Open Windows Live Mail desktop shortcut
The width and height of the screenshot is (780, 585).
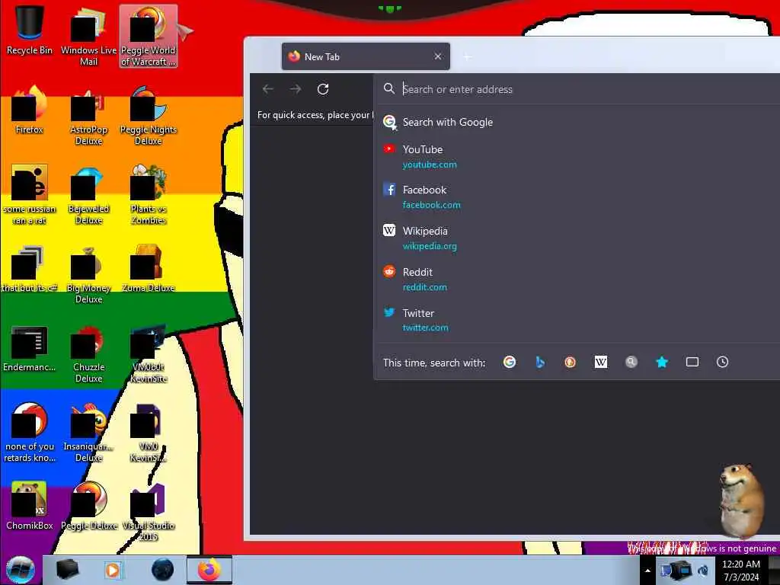[x=88, y=35]
